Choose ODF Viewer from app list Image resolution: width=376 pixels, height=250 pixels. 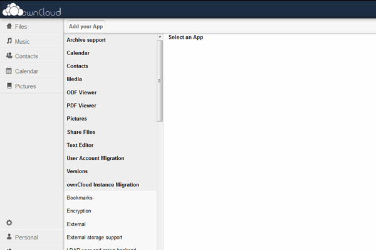[x=81, y=92]
